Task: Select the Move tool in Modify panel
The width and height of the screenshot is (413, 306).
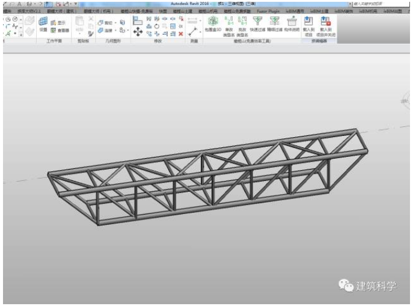Action: tap(138, 32)
